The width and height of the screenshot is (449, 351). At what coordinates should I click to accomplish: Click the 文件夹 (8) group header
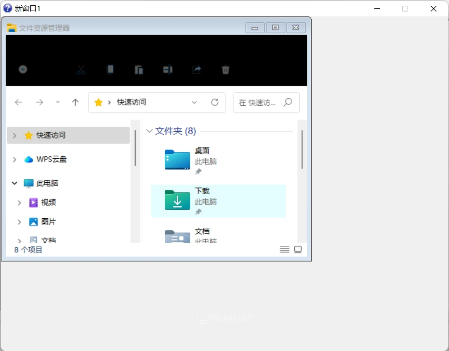point(175,131)
